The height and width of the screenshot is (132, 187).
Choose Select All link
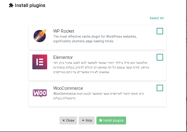pyautogui.click(x=157, y=18)
